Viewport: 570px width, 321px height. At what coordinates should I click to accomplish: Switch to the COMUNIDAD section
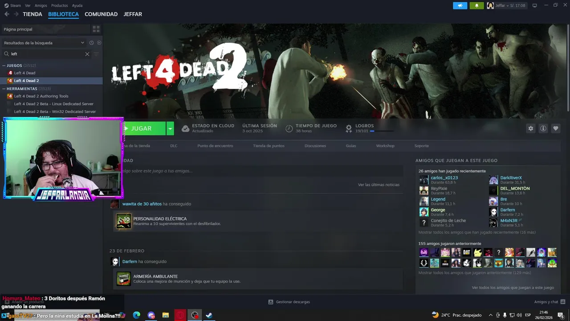pyautogui.click(x=101, y=14)
